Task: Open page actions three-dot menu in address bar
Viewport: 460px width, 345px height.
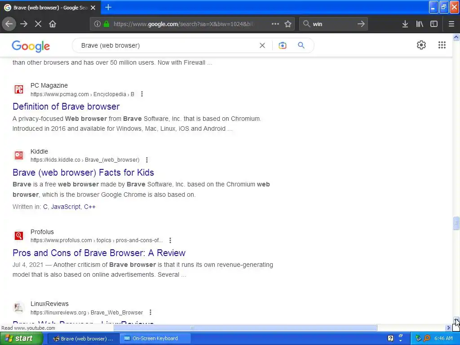Action: 275,24
